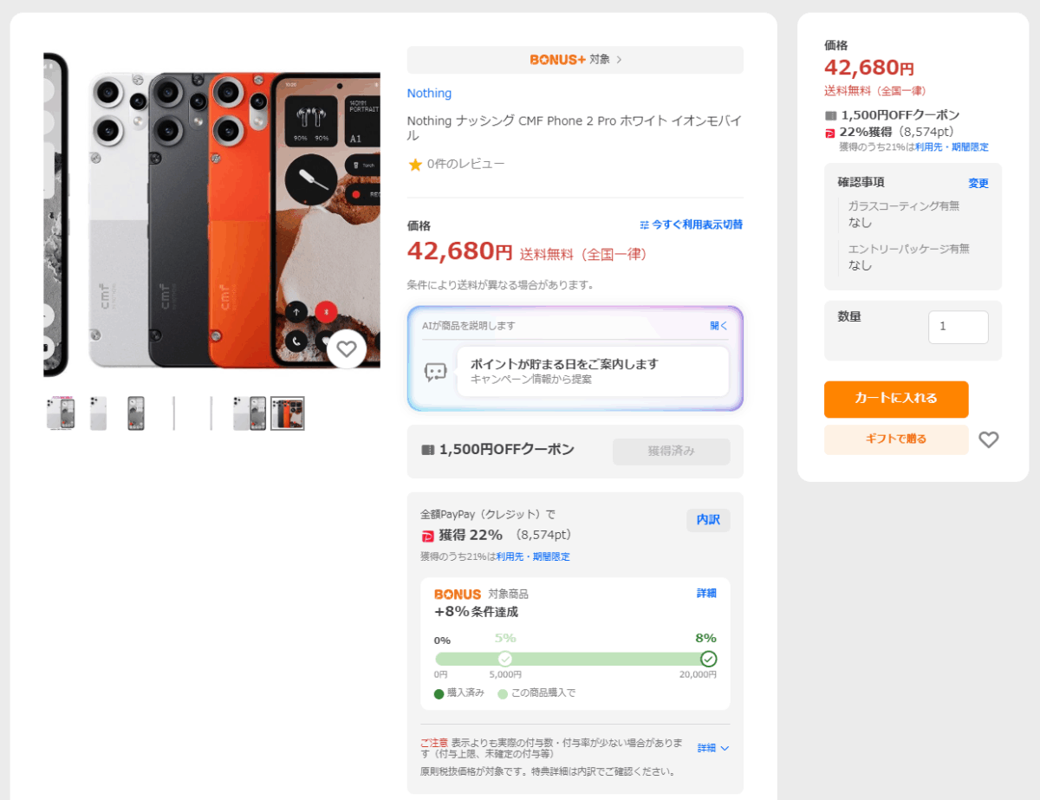Click the 今すぐ利用表示切替 switch icon
1040x800 pixels.
click(x=644, y=224)
